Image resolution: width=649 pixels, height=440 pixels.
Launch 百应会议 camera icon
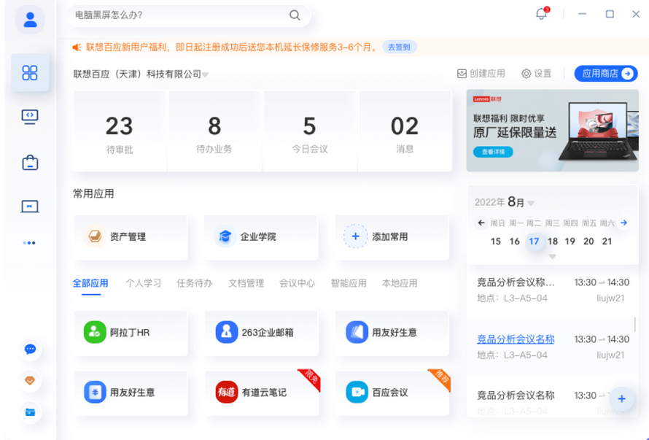tap(357, 392)
